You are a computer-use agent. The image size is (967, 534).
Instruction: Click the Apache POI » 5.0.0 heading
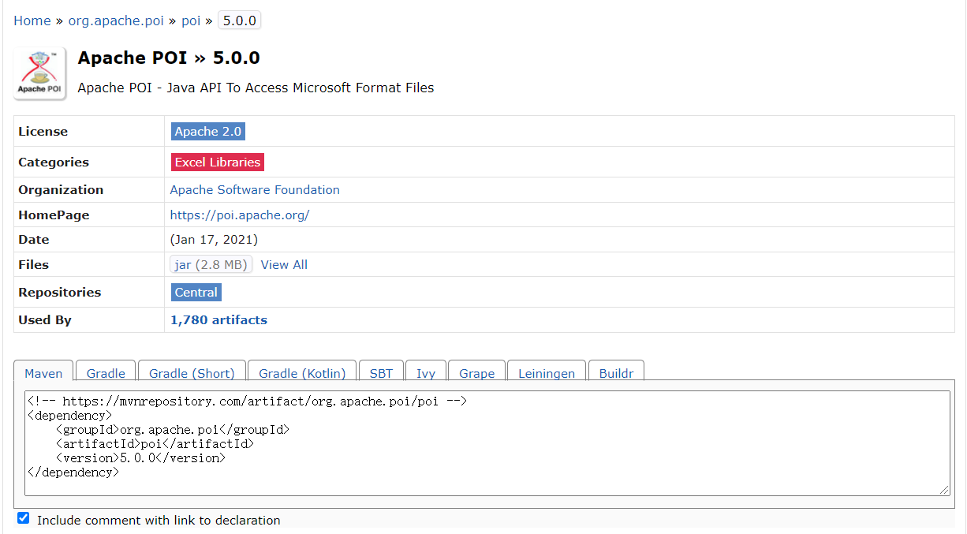click(169, 58)
